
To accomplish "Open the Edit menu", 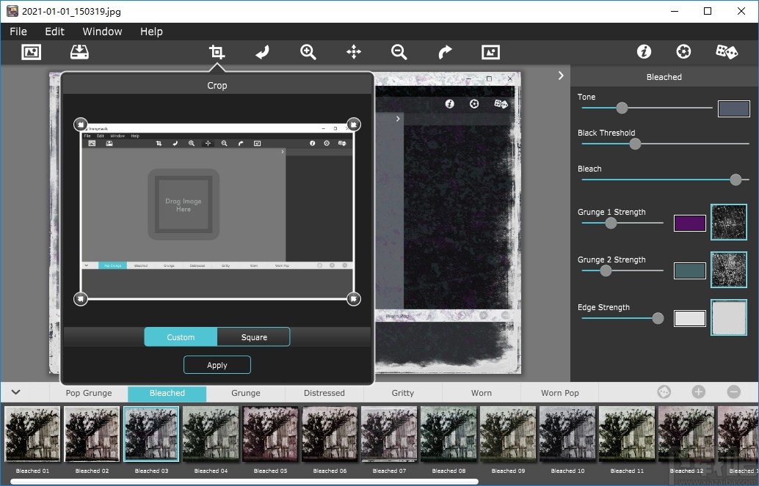I will 54,32.
